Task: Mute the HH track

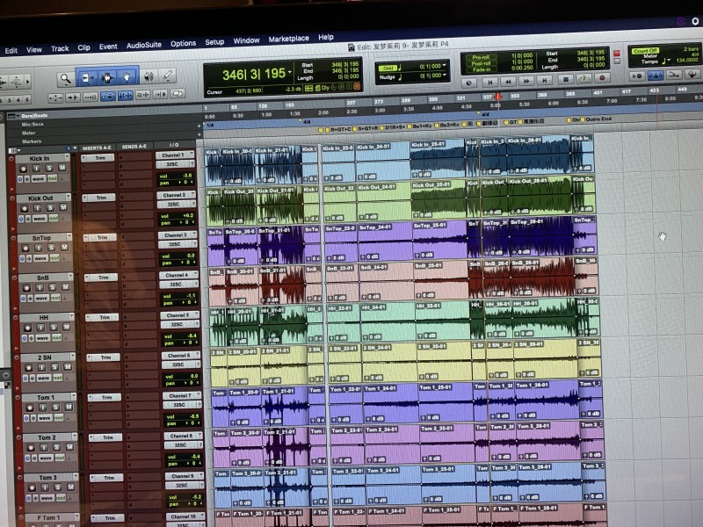Action: (x=67, y=327)
